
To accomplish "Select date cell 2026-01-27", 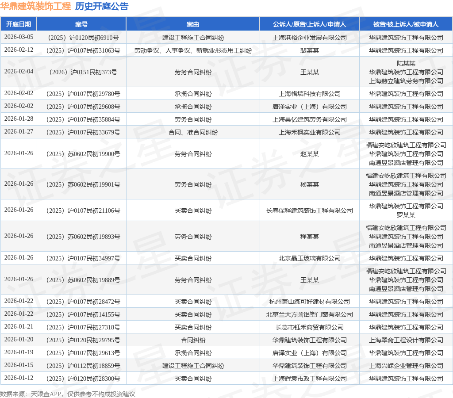I will point(19,132).
